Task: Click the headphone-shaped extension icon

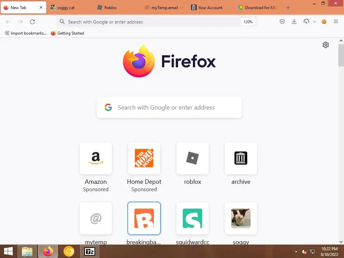Action: (306, 21)
